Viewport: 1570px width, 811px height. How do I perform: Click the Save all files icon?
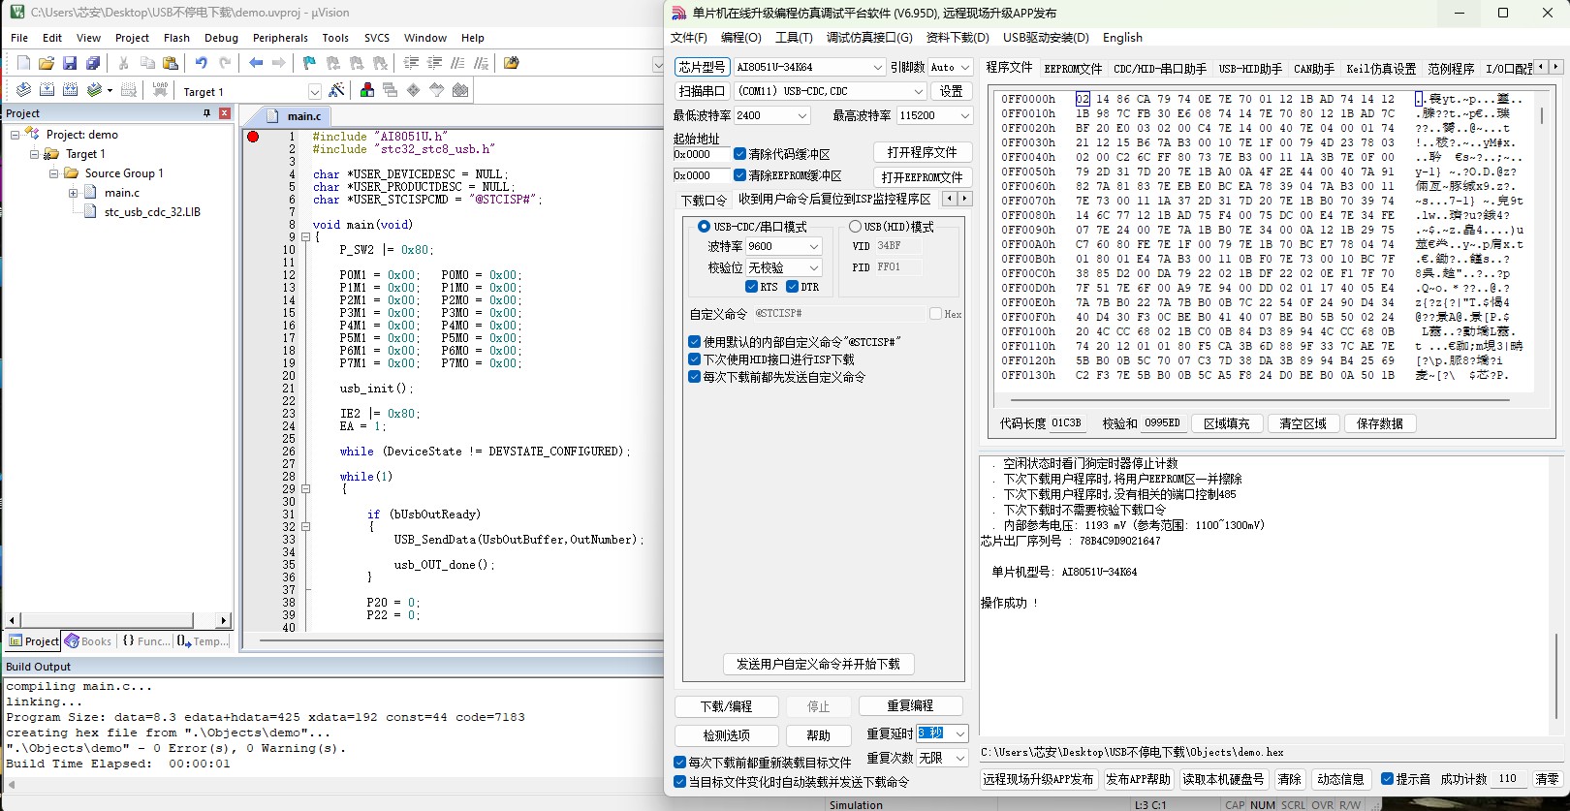tap(93, 63)
